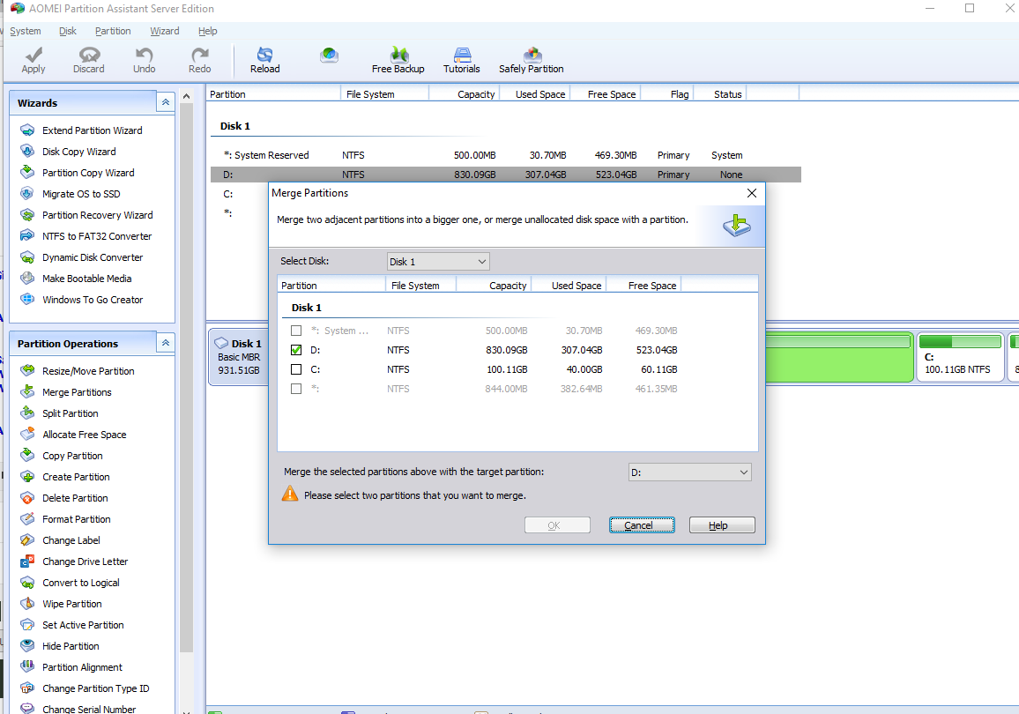This screenshot has height=714, width=1019.
Task: Collapse the Partition Operations panel
Action: (166, 342)
